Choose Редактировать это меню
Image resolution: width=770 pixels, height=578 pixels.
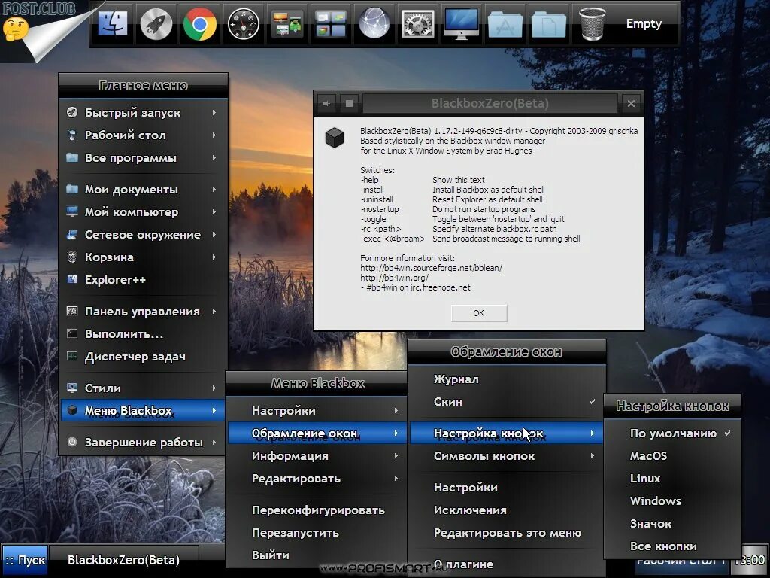(506, 533)
